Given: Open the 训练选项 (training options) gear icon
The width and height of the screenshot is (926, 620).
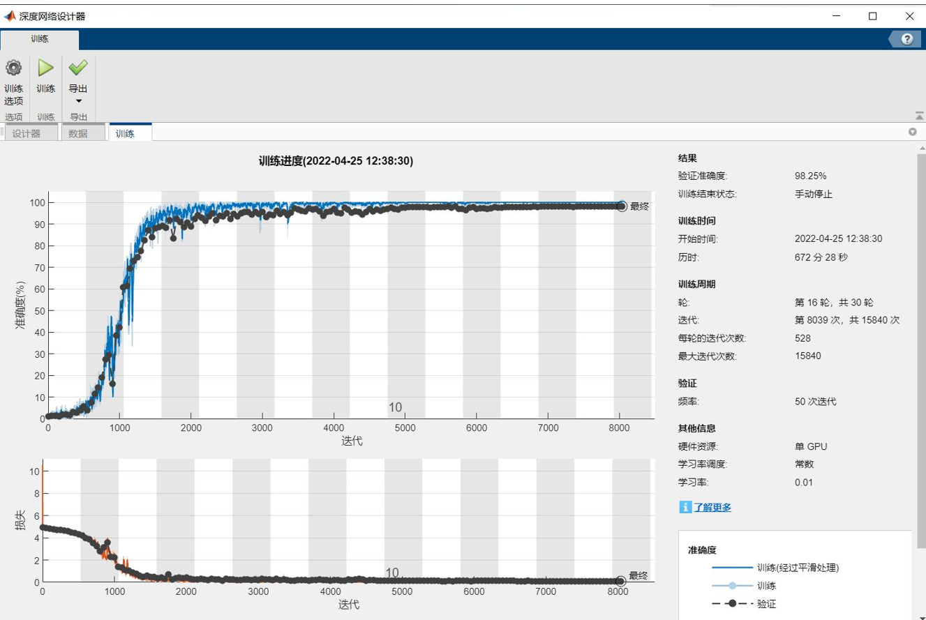Looking at the screenshot, I should (x=13, y=68).
